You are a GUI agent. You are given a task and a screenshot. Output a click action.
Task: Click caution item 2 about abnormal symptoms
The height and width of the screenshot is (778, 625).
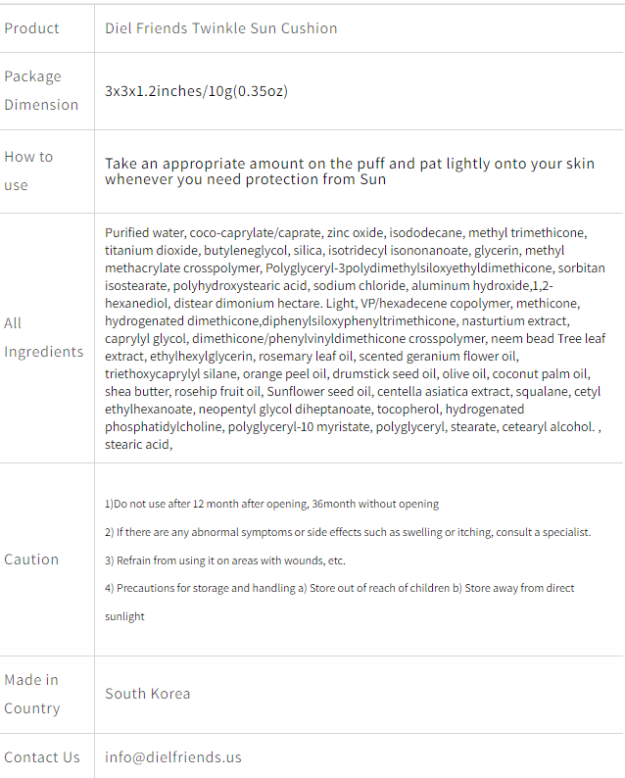point(348,532)
